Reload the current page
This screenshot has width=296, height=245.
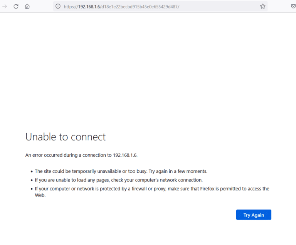point(16,6)
